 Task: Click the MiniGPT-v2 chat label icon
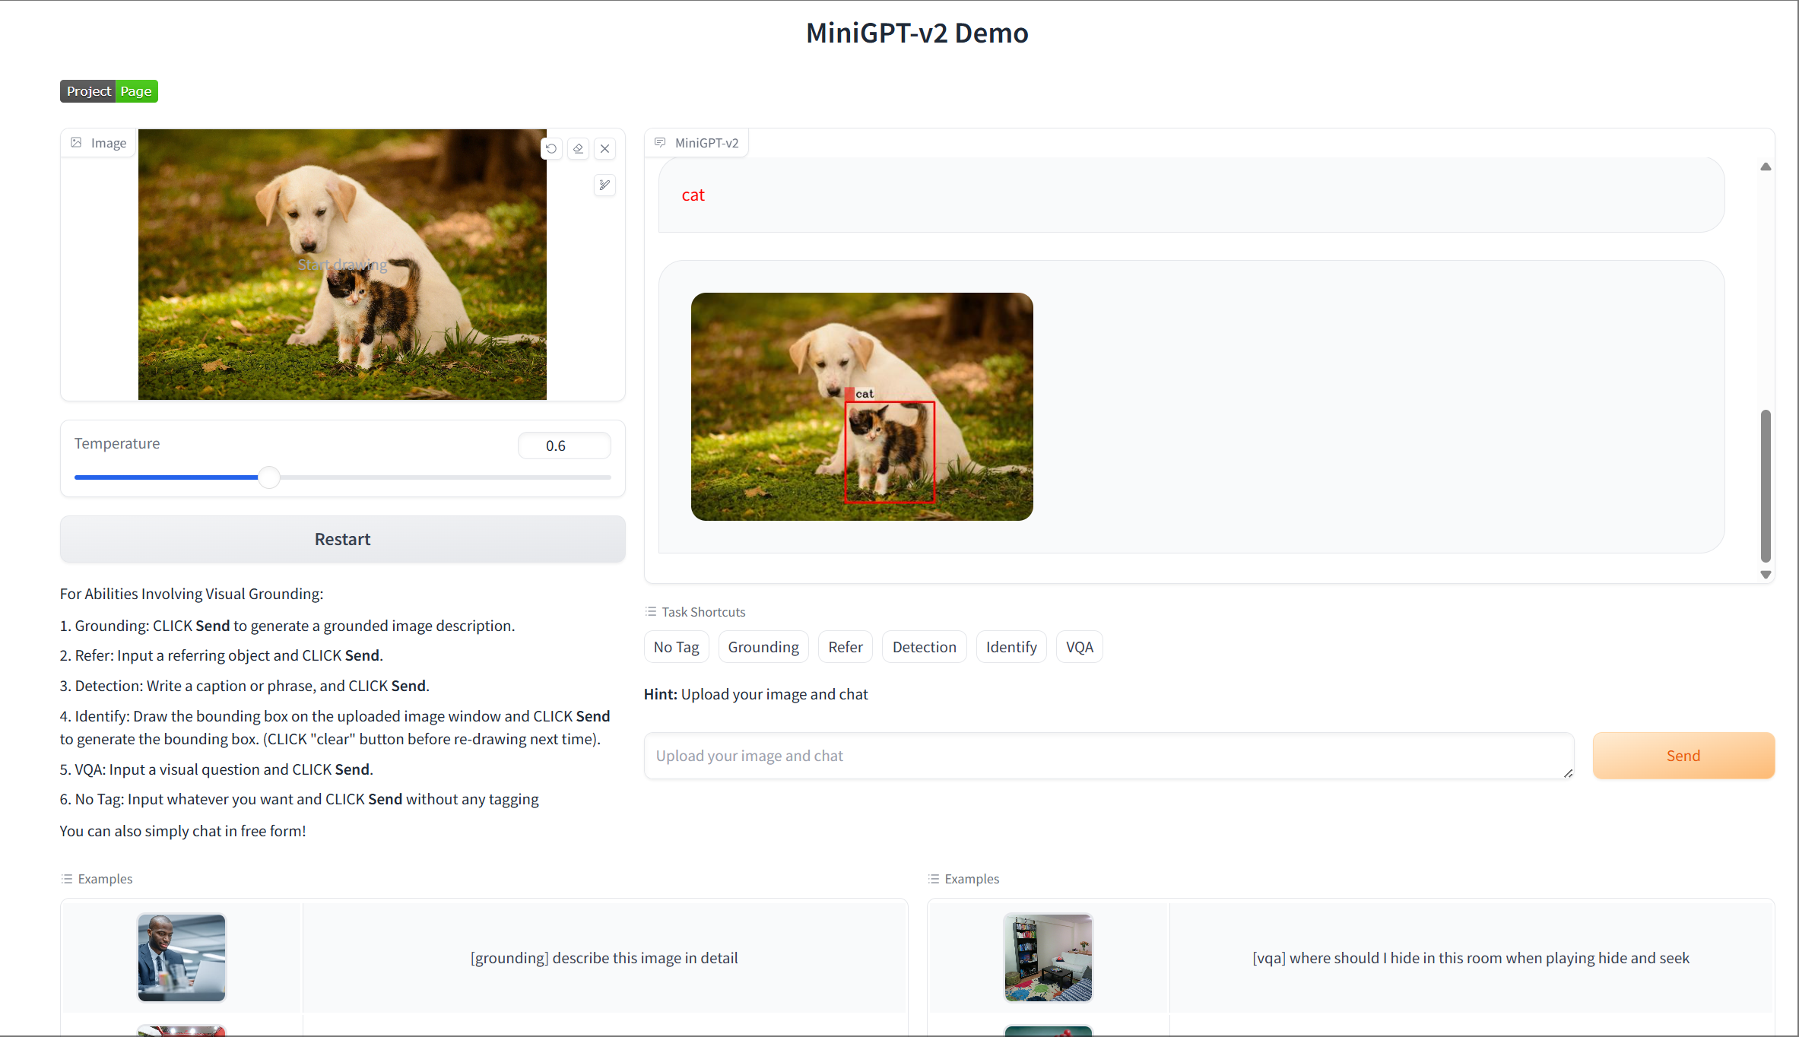660,143
